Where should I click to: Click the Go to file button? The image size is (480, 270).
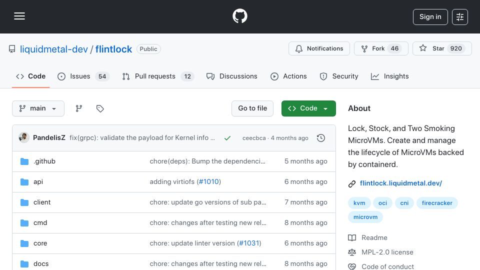252,108
